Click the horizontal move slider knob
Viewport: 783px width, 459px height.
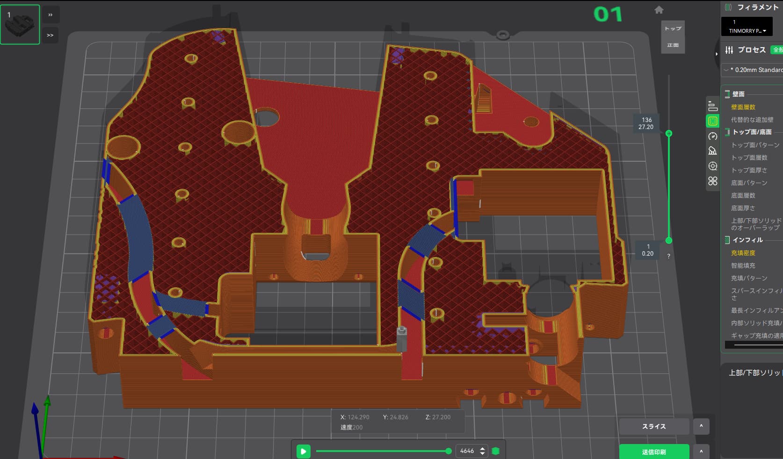click(449, 451)
